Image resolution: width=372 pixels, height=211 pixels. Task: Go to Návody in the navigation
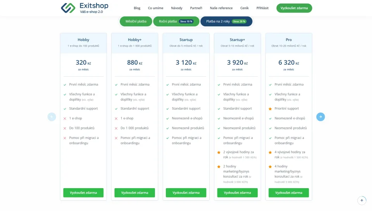tap(177, 8)
